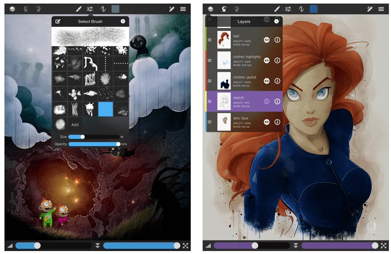The image size is (391, 254).
Task: Tap the smoothing curve icon in right screenshot
Action: click(x=301, y=9)
